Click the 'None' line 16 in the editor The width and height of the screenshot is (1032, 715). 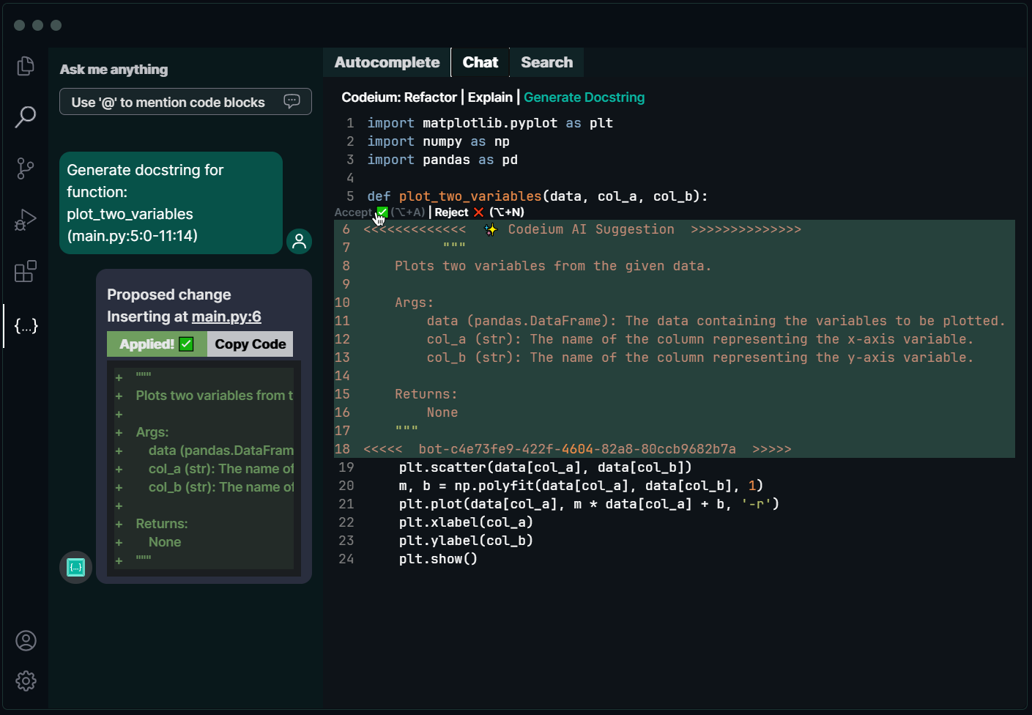442,412
